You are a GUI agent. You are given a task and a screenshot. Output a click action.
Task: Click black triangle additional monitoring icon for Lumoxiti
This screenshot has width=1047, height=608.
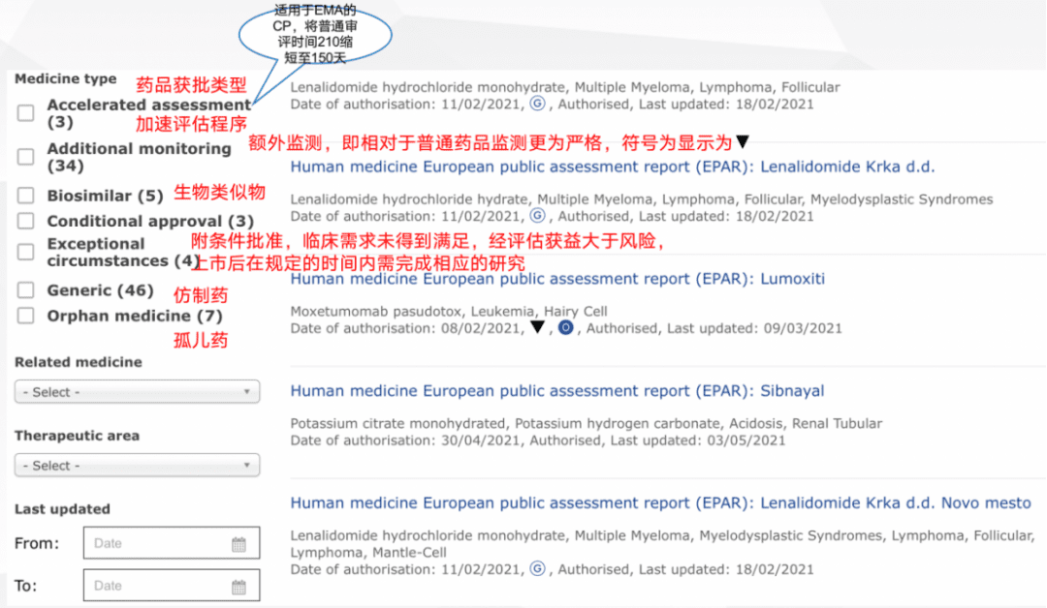537,327
